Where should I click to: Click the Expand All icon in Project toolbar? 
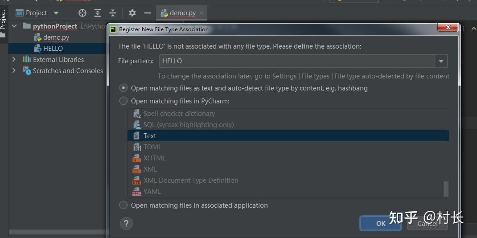tap(98, 13)
